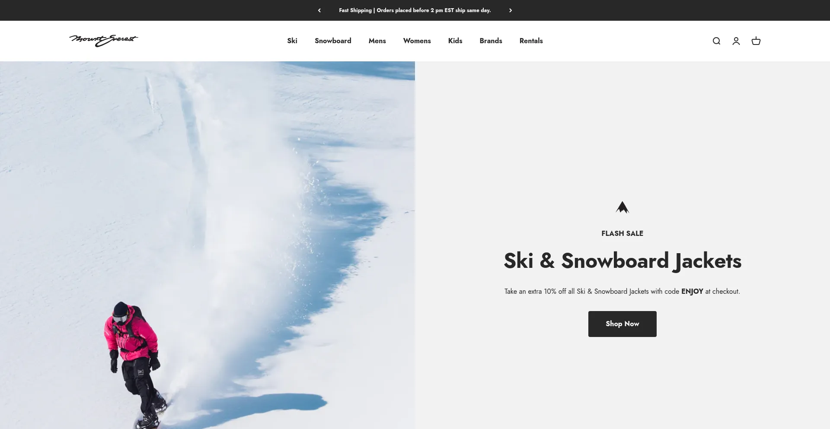Open the Snowboard menu

coord(333,41)
